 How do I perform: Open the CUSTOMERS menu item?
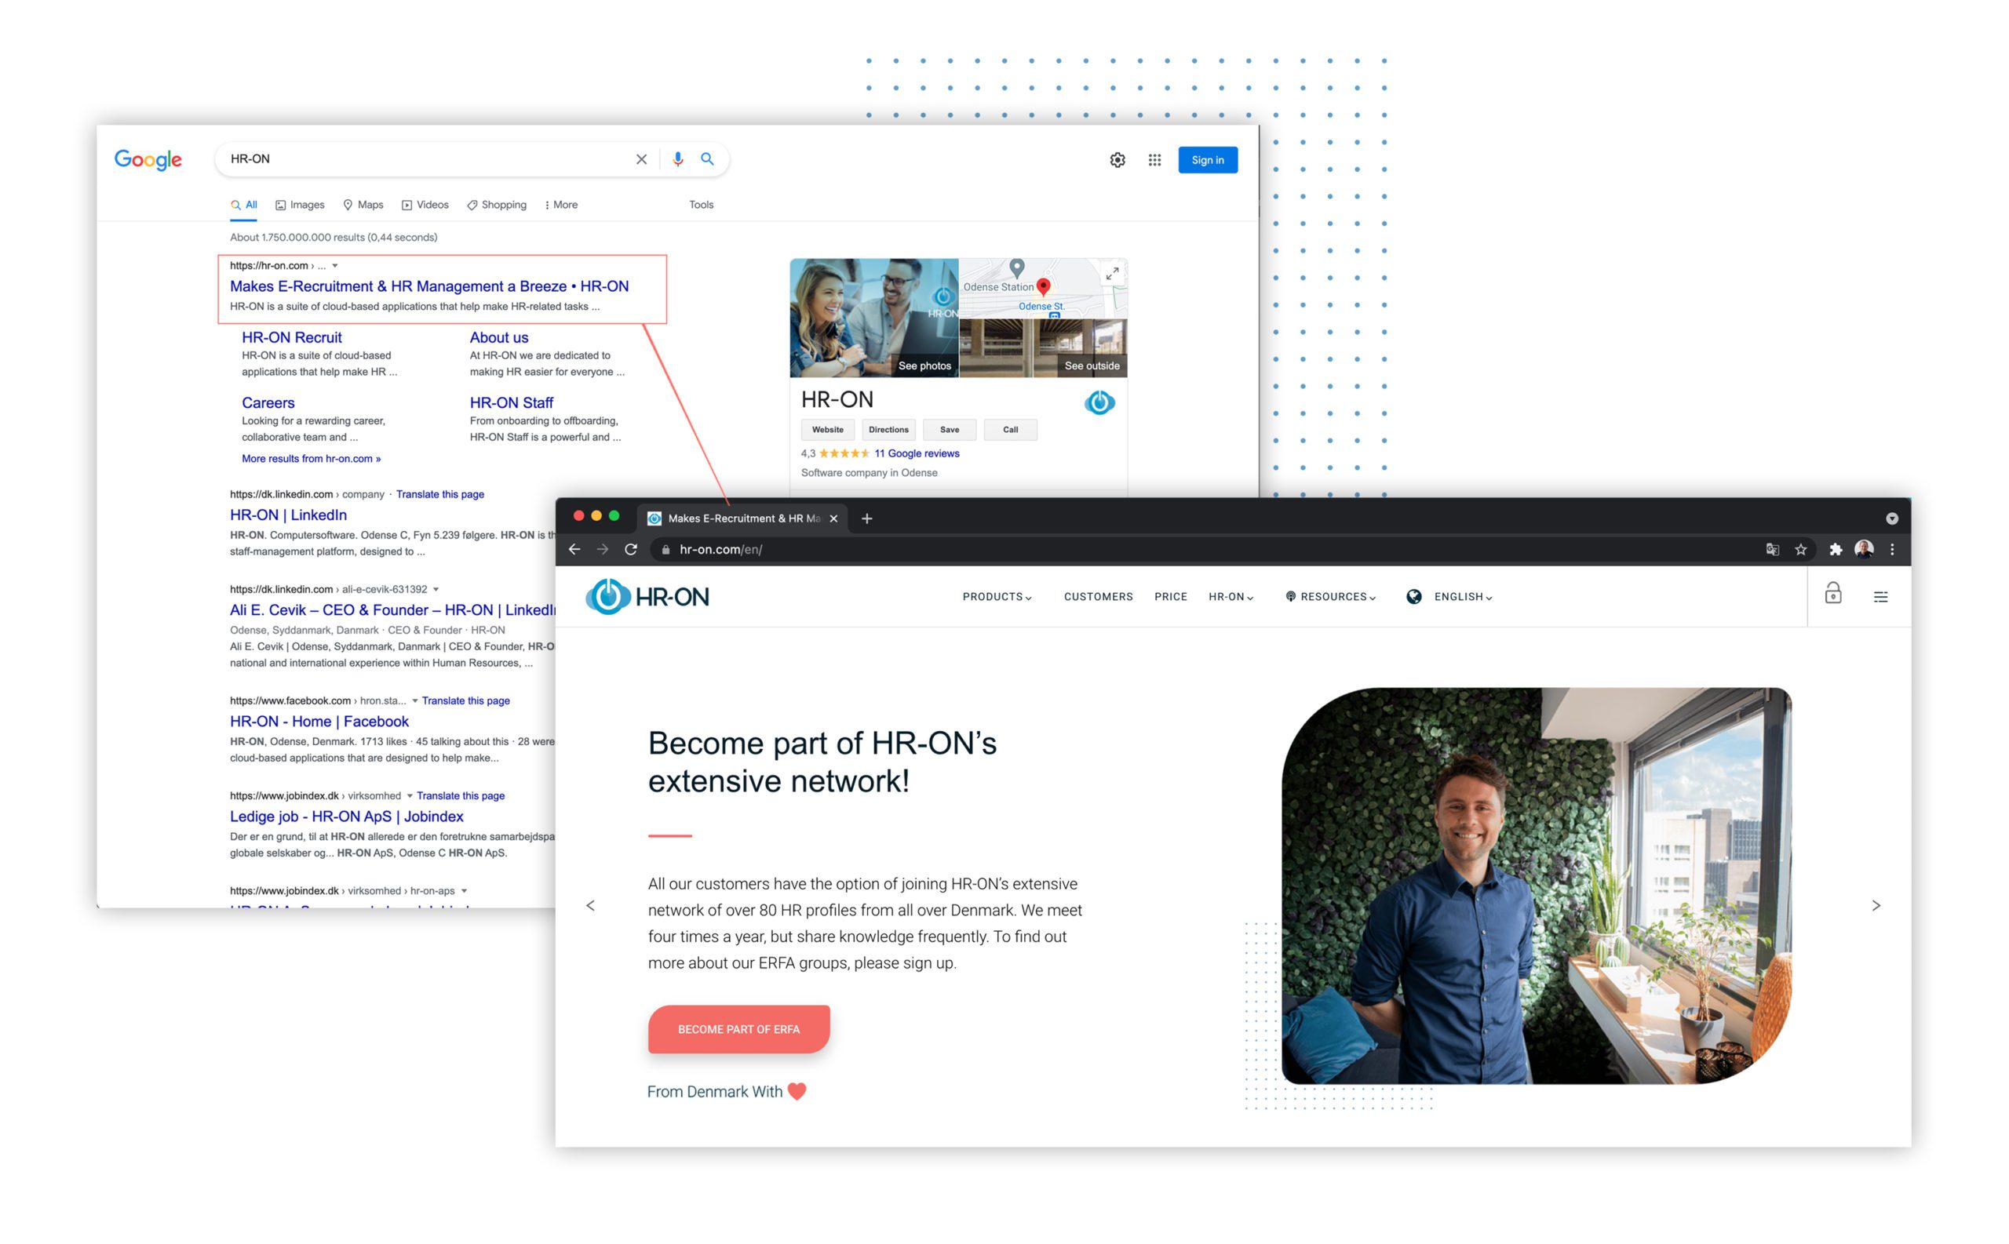click(1098, 596)
